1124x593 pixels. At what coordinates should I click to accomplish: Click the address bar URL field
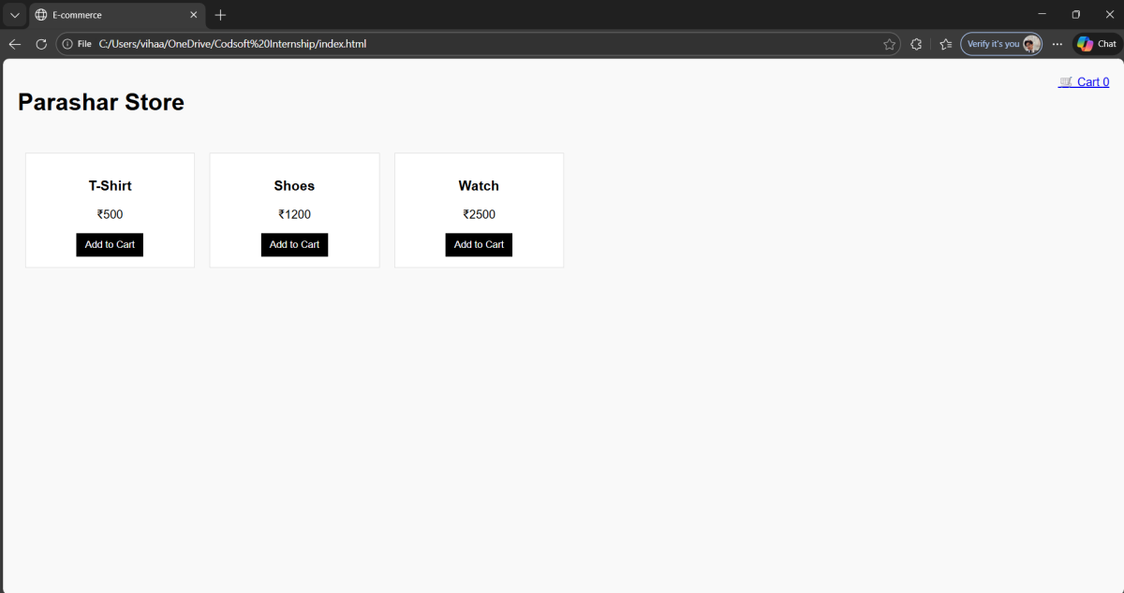point(468,44)
